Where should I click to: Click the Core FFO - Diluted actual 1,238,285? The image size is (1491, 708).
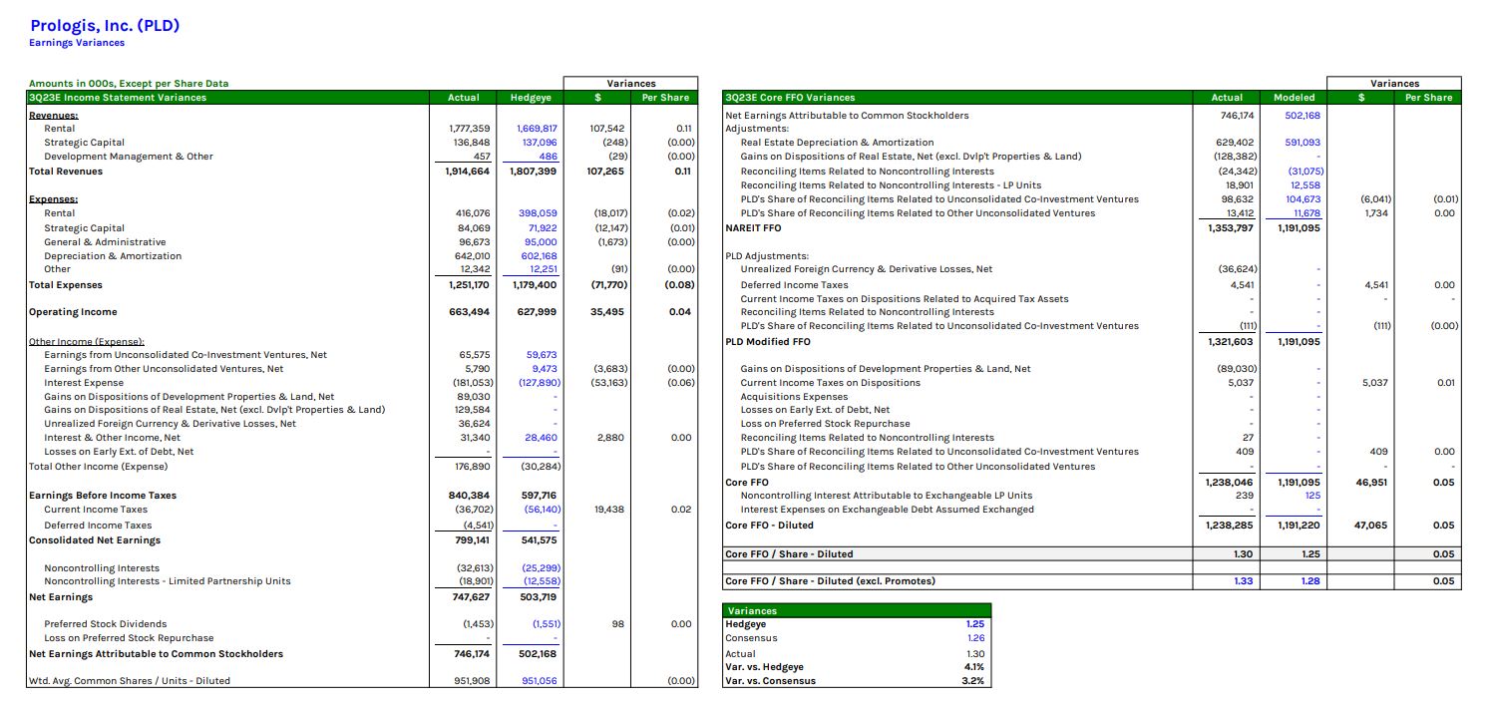coord(1231,526)
